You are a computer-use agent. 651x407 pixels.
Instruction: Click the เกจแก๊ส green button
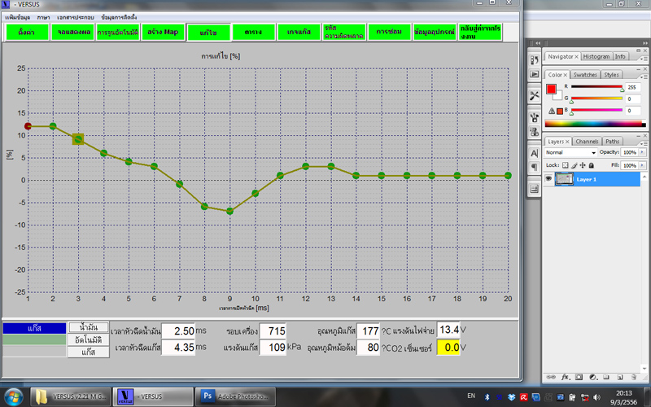299,32
